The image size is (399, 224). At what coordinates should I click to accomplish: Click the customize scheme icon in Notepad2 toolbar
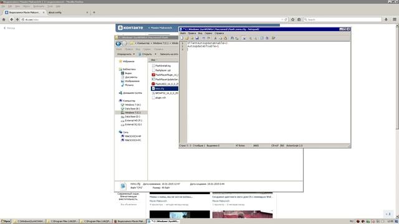(267, 38)
